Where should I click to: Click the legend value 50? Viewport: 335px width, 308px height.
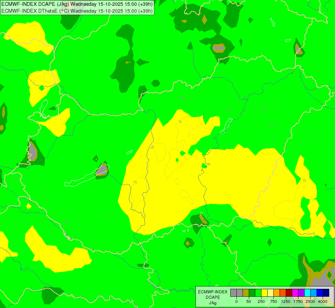pos(249,301)
